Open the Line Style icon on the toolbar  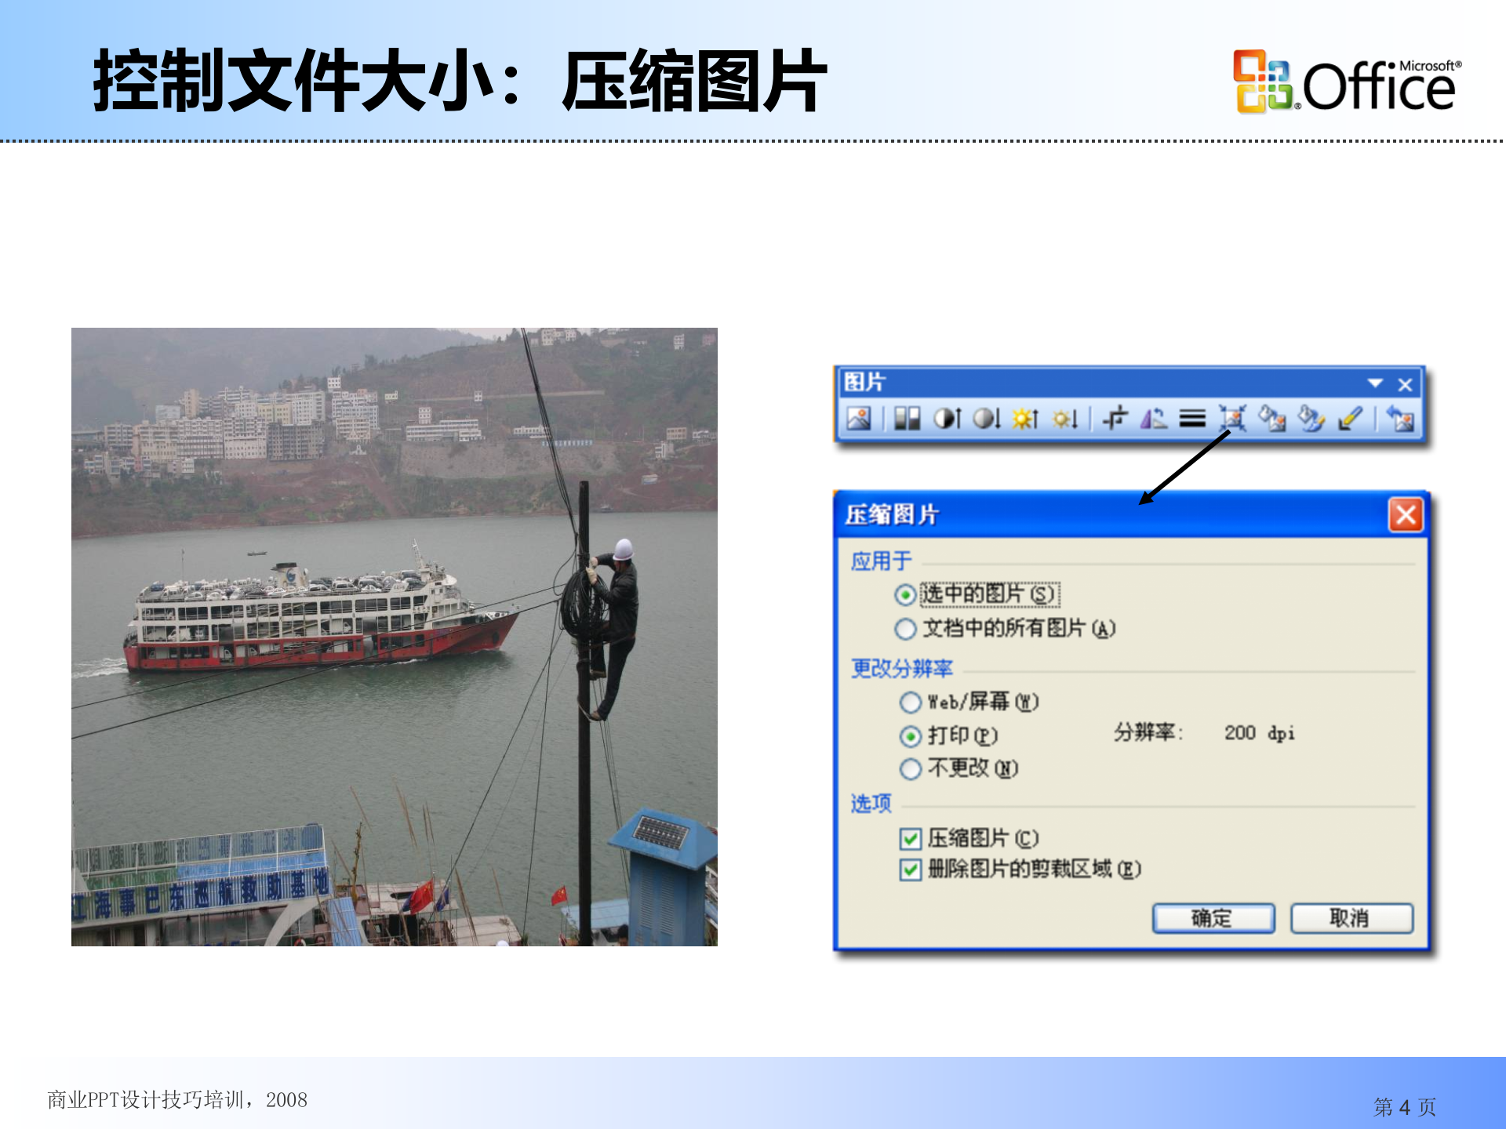click(1195, 418)
